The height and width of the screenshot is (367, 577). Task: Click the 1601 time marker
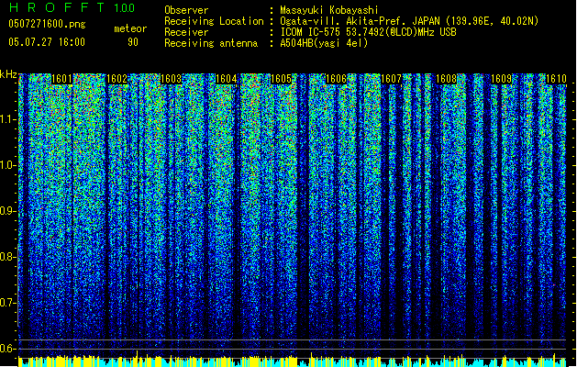61,79
